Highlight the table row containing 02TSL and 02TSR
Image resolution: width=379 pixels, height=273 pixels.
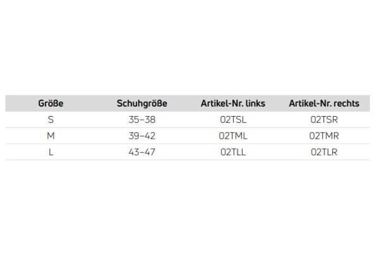pyautogui.click(x=187, y=120)
